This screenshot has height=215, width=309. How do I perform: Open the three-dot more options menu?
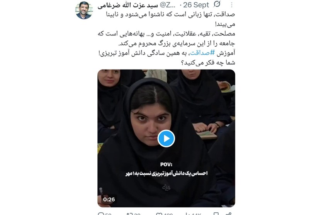(231, 5)
